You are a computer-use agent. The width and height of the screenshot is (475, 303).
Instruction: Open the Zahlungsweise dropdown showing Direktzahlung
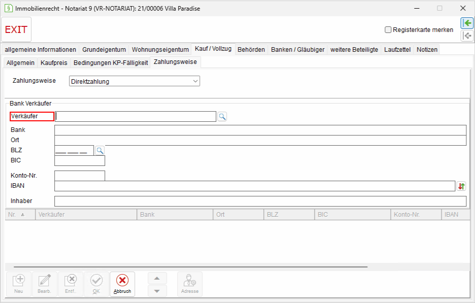pos(134,81)
